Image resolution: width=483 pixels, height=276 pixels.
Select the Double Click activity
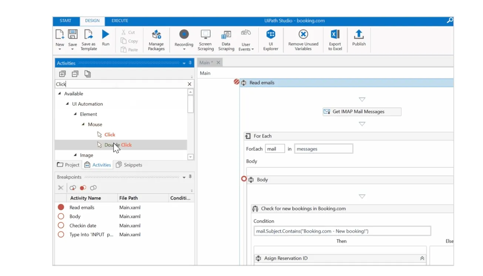pos(121,145)
